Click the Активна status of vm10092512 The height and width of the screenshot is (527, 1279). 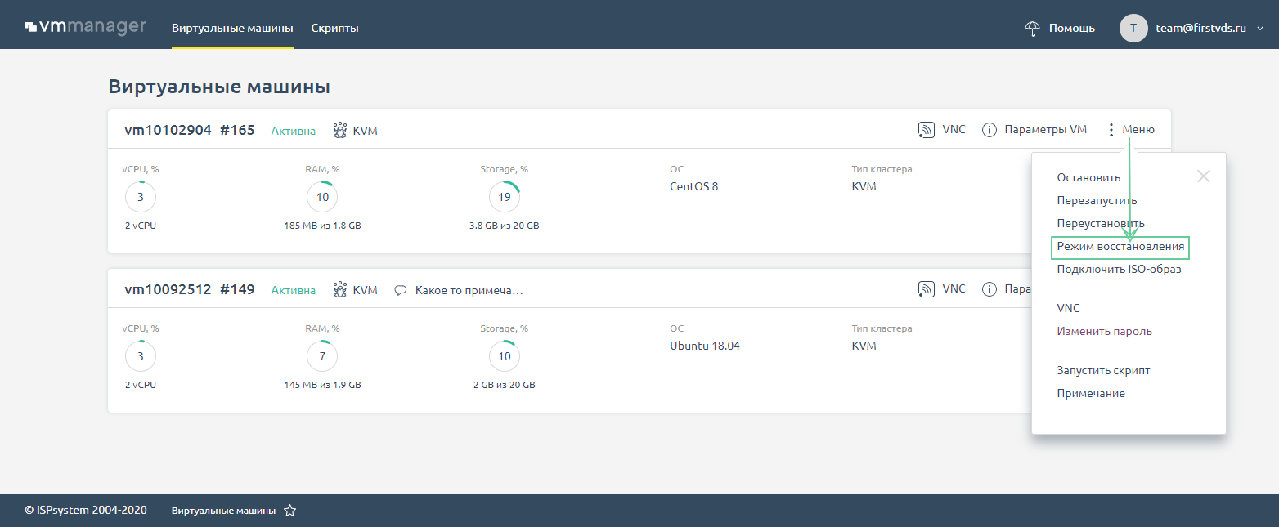coord(293,290)
